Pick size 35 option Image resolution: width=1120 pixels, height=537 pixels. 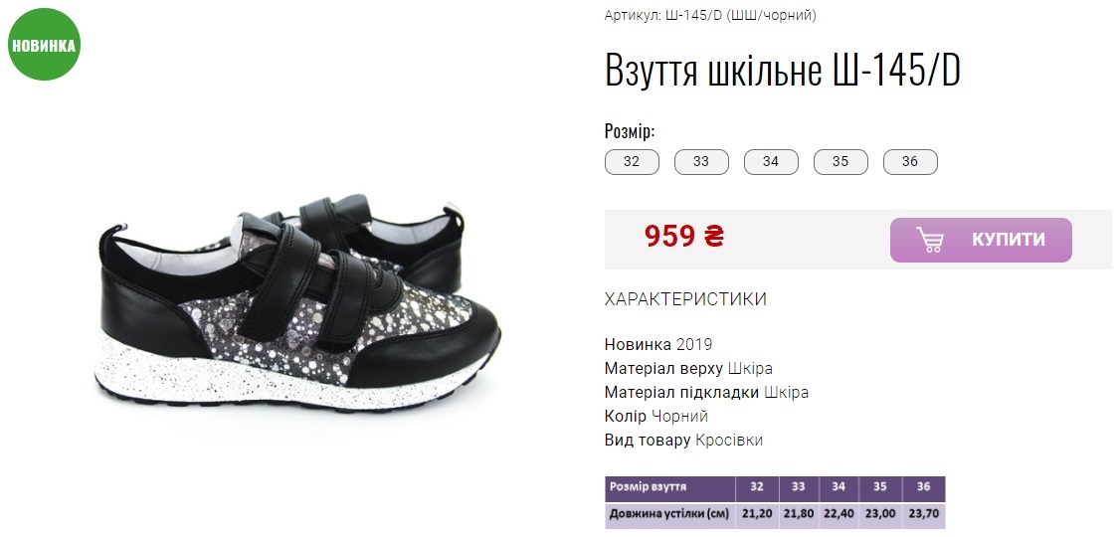pos(840,162)
